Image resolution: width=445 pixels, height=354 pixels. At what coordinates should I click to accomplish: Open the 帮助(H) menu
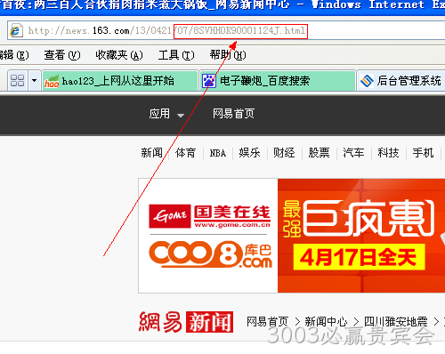click(x=228, y=55)
